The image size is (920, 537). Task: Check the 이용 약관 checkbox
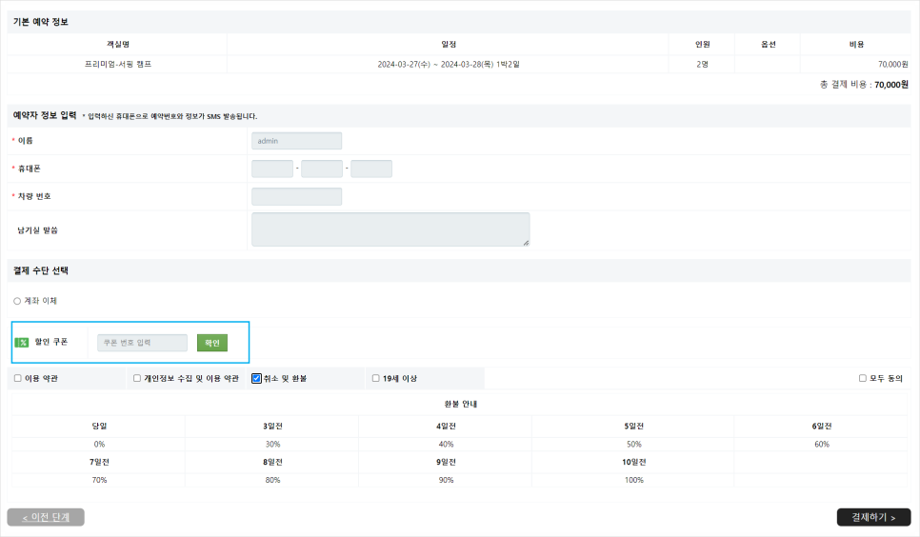coord(17,379)
